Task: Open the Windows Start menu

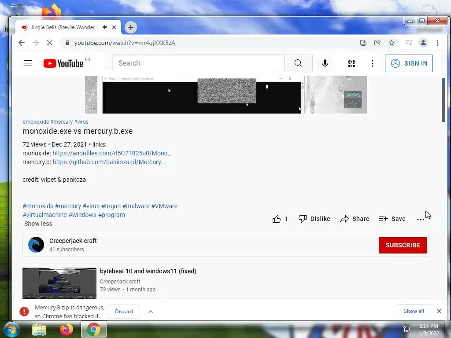Action: pos(11,329)
